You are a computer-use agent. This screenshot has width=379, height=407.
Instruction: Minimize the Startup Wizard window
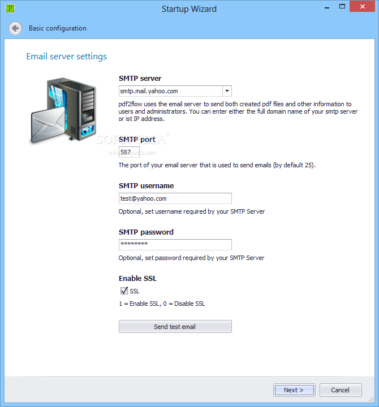[x=327, y=7]
